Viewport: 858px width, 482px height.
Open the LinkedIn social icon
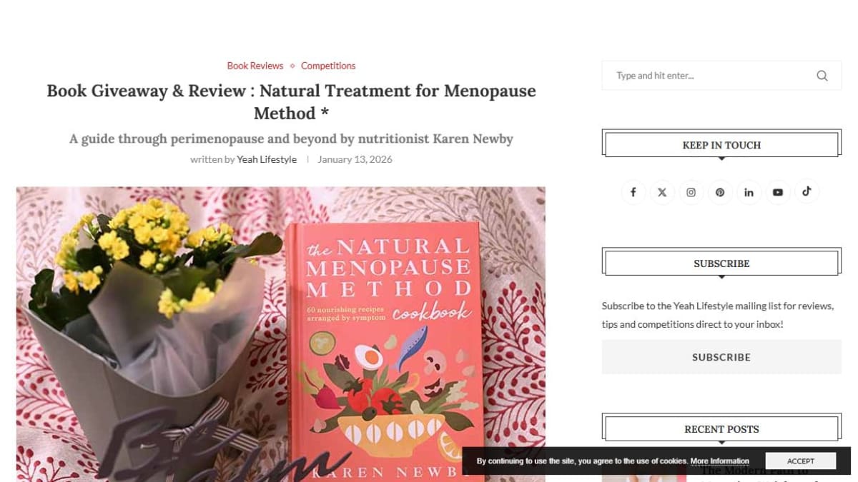749,192
